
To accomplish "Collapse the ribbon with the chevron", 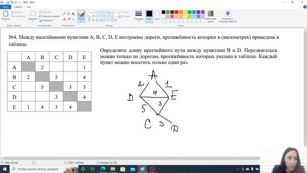I will pyautogui.click(x=301, y=7).
